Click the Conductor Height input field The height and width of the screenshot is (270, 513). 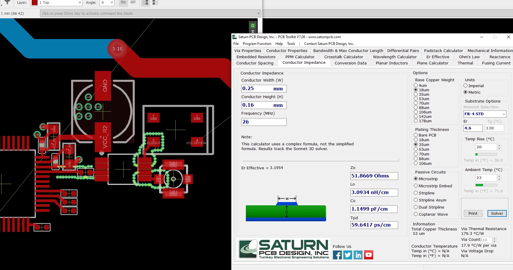coord(264,105)
